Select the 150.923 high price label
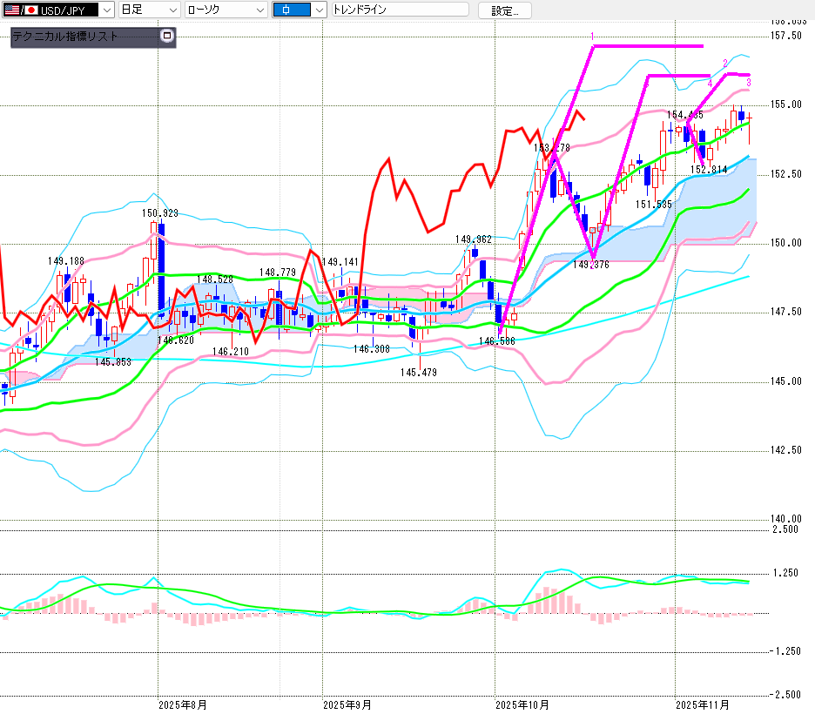 161,212
